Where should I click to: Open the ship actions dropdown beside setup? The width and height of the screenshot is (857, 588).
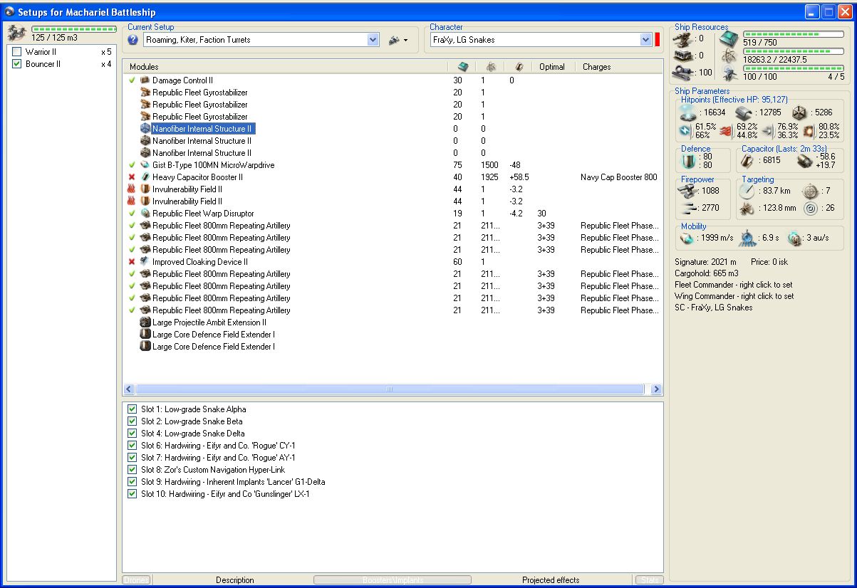click(x=398, y=41)
